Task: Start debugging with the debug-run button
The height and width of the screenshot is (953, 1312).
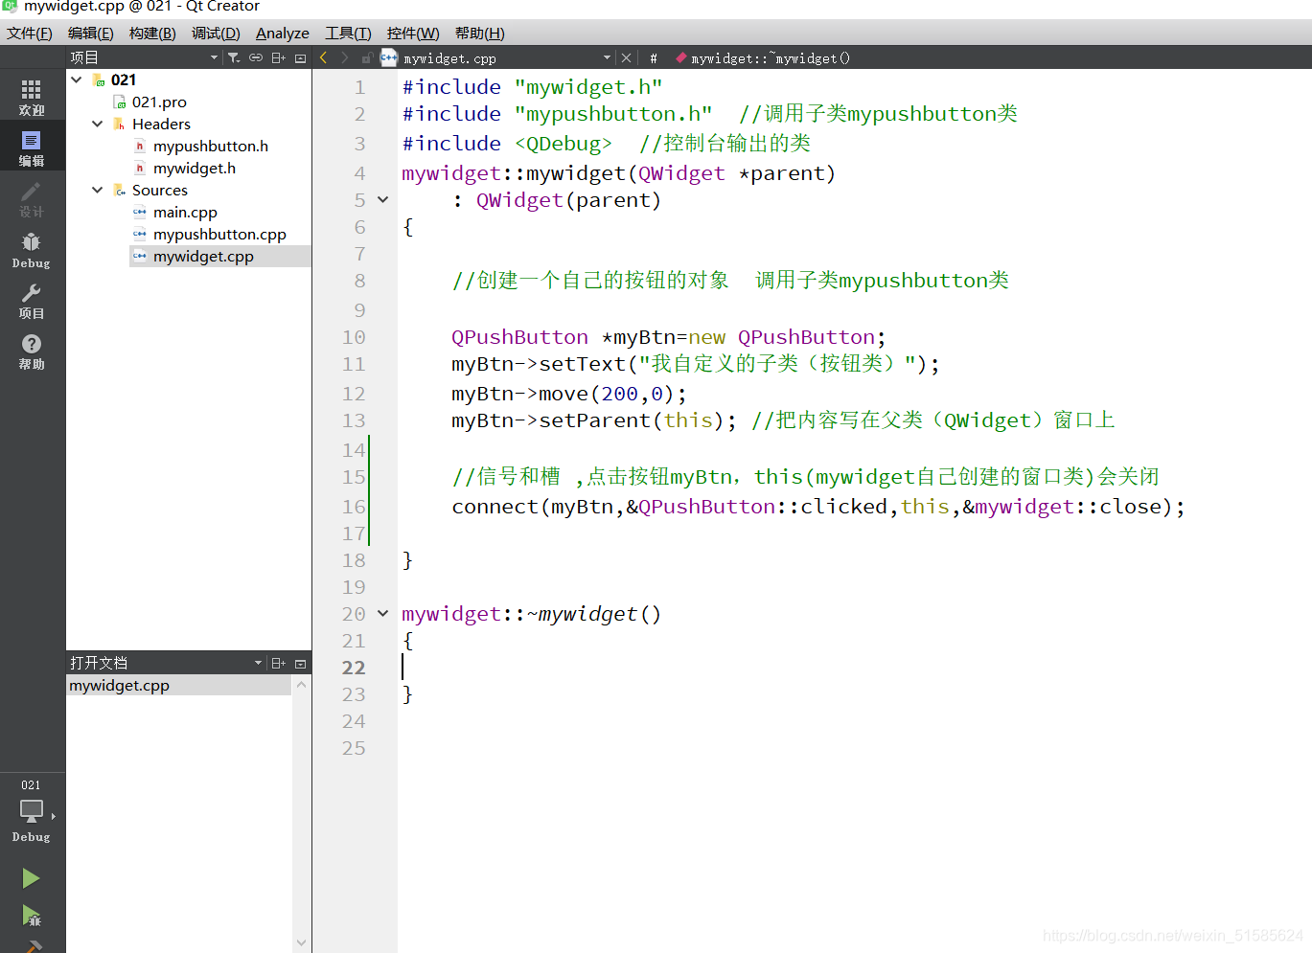Action: (x=31, y=917)
